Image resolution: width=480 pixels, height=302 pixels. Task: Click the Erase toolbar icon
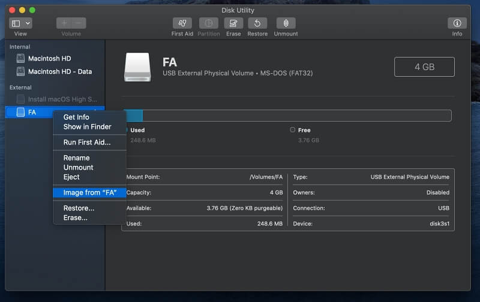pos(233,23)
